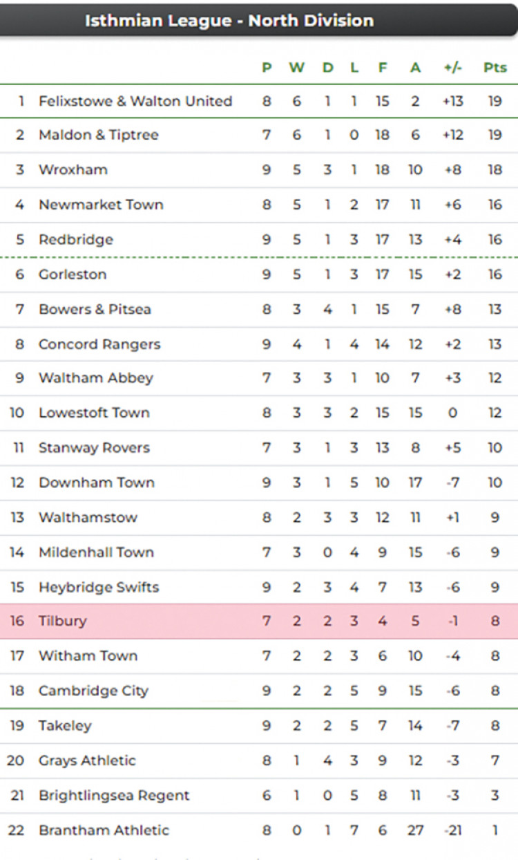Select Stanway Rovers team name
Image resolution: width=518 pixels, height=860 pixels.
click(94, 448)
